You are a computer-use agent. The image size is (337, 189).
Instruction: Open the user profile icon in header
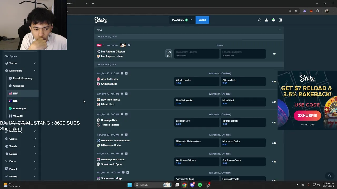[x=266, y=20]
